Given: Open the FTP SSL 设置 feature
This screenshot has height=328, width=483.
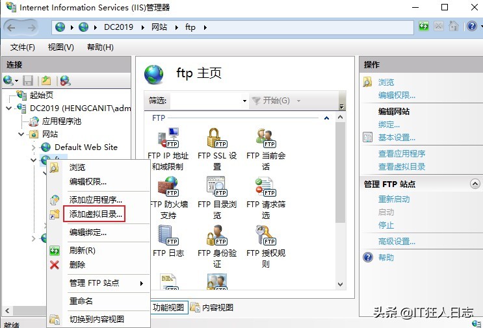Looking at the screenshot, I should [x=217, y=149].
